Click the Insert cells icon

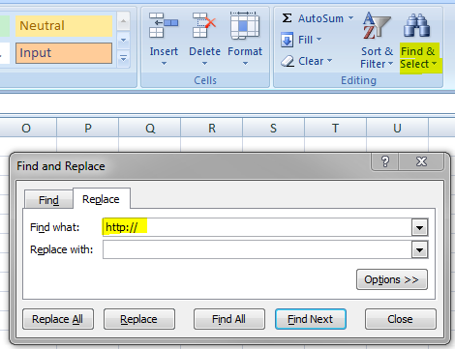click(164, 25)
